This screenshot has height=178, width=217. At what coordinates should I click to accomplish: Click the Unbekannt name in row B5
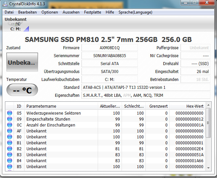(36, 166)
